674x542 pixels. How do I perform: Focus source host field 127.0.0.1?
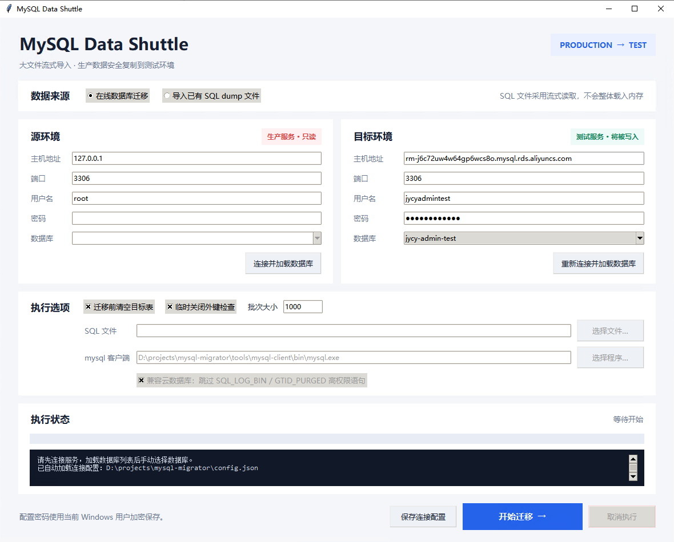pos(196,159)
